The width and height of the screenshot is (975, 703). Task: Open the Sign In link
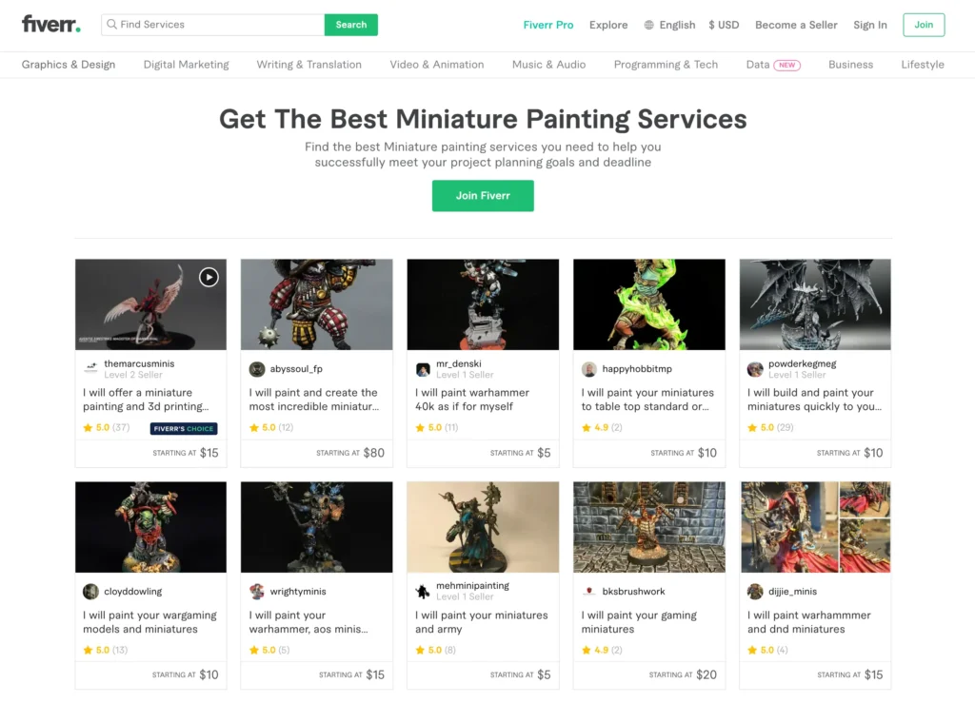[x=870, y=25]
